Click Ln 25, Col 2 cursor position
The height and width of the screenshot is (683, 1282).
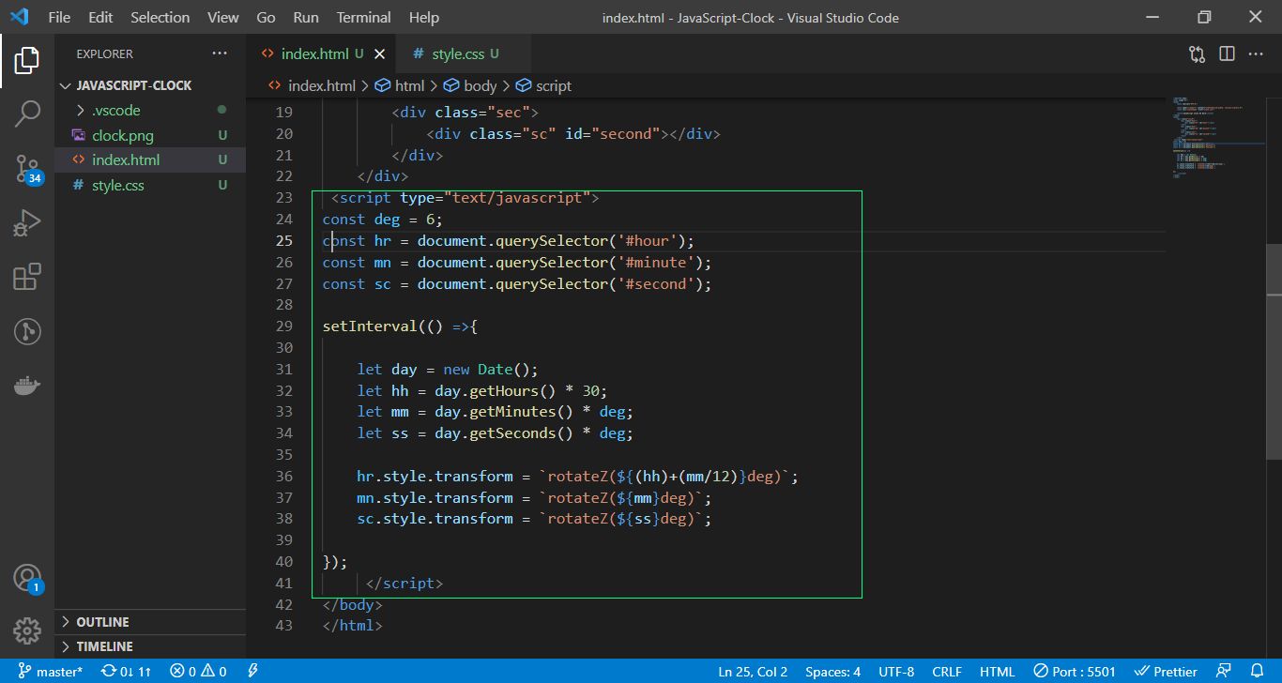(x=753, y=671)
